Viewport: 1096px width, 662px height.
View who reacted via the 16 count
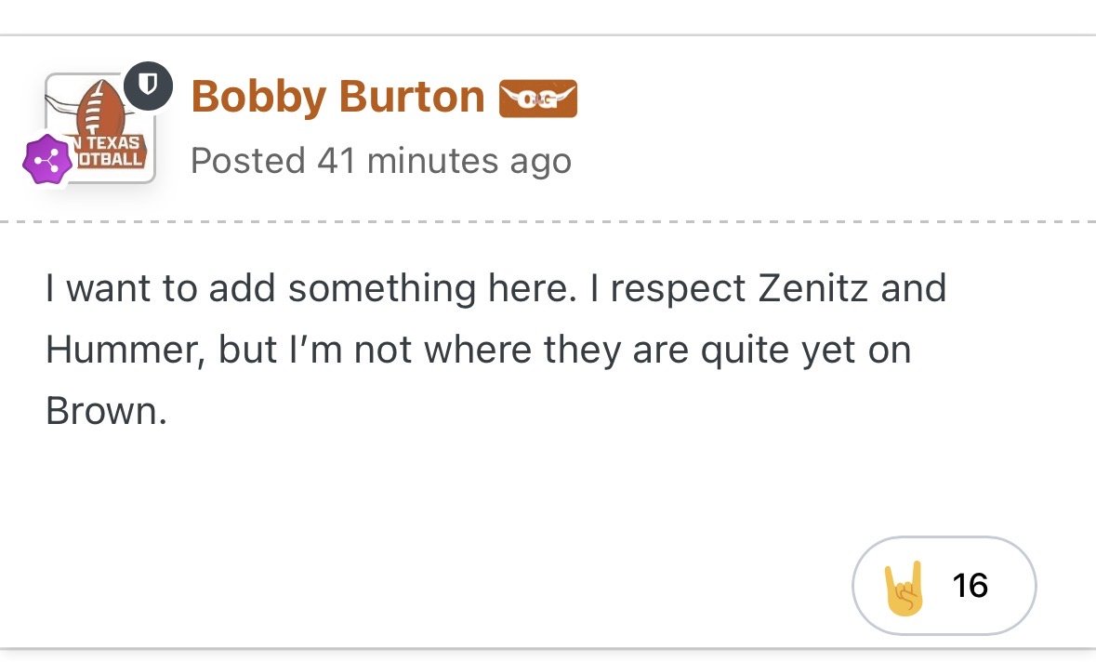[x=970, y=586]
